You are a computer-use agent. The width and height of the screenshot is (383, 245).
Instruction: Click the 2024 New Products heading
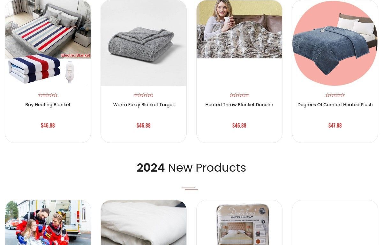[191, 168]
